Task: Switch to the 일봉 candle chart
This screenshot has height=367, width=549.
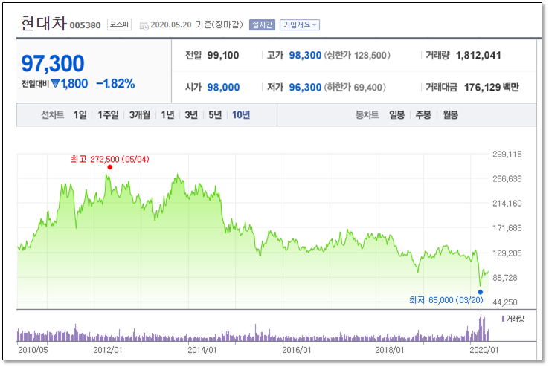Action: click(396, 114)
